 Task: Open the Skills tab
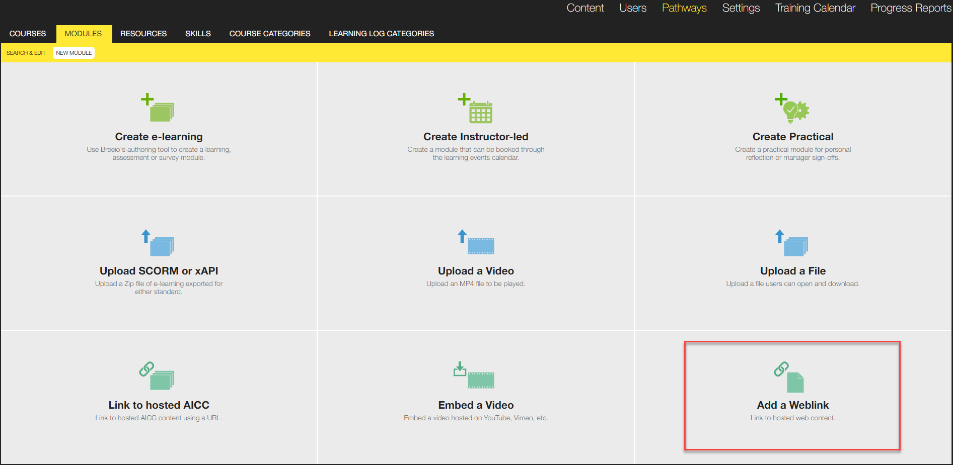click(198, 34)
